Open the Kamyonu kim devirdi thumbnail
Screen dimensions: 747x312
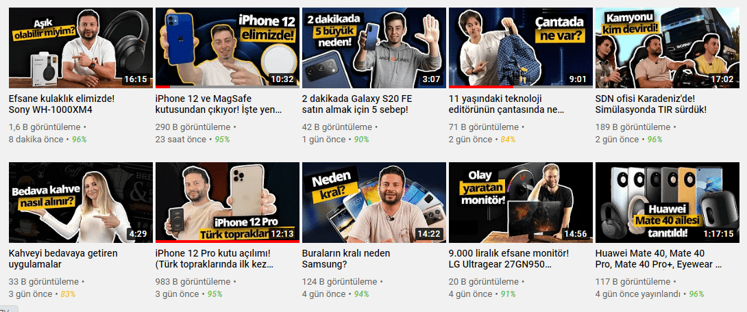(x=668, y=48)
